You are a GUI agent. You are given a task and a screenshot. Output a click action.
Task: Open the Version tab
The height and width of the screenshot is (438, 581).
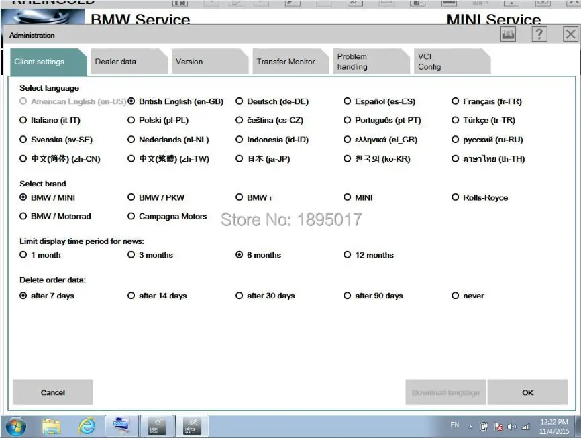209,62
